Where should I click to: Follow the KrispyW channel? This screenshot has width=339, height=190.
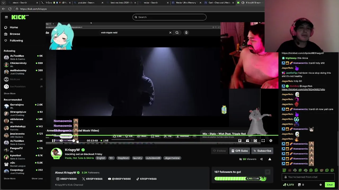coord(220,151)
